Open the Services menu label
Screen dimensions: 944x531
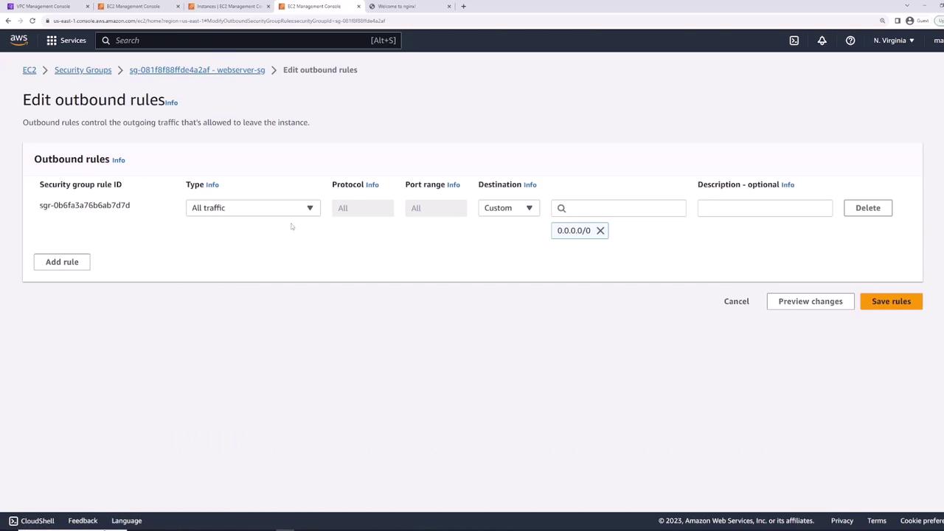point(73,41)
